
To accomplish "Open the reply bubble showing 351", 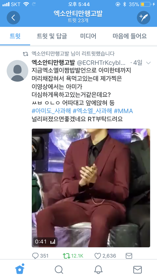I will [x=40, y=256].
